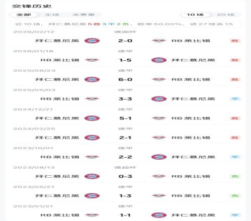Switch to the 本赛季 filter tab
Viewport: 251px width, 221px height.
tap(84, 15)
